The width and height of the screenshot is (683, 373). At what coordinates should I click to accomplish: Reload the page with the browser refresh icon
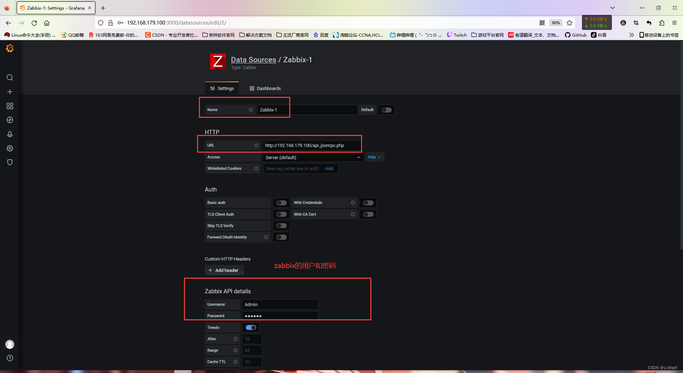(34, 23)
